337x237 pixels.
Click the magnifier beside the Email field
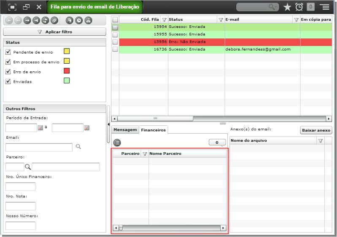[x=78, y=146]
